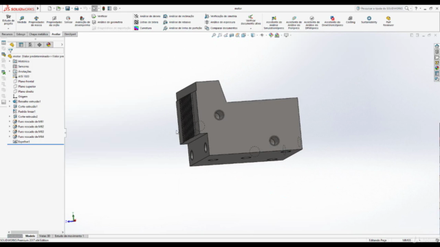Select the Medida measure tool
The image size is (440, 247).
tap(21, 20)
